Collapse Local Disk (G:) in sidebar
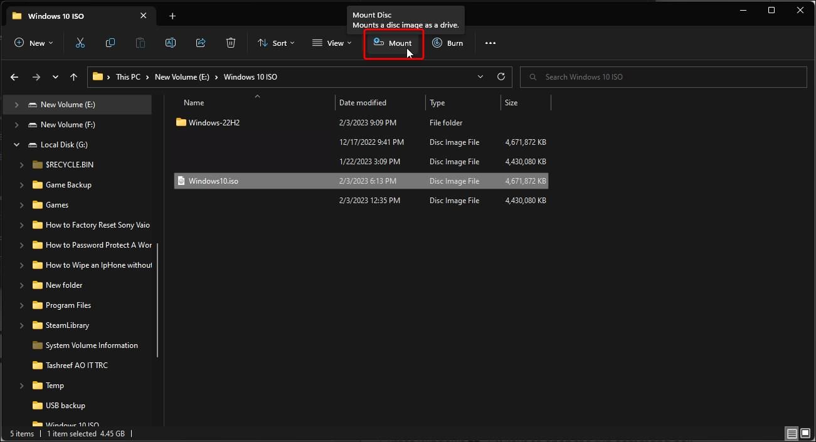Viewport: 816px width, 442px height. click(x=16, y=145)
